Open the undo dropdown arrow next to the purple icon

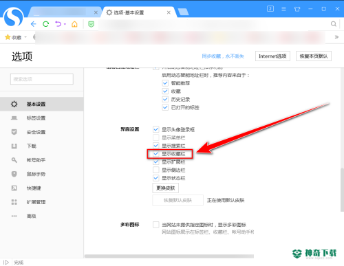coord(65,24)
